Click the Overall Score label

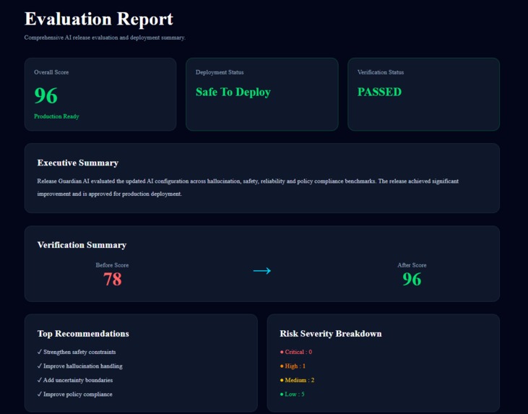[x=51, y=72]
